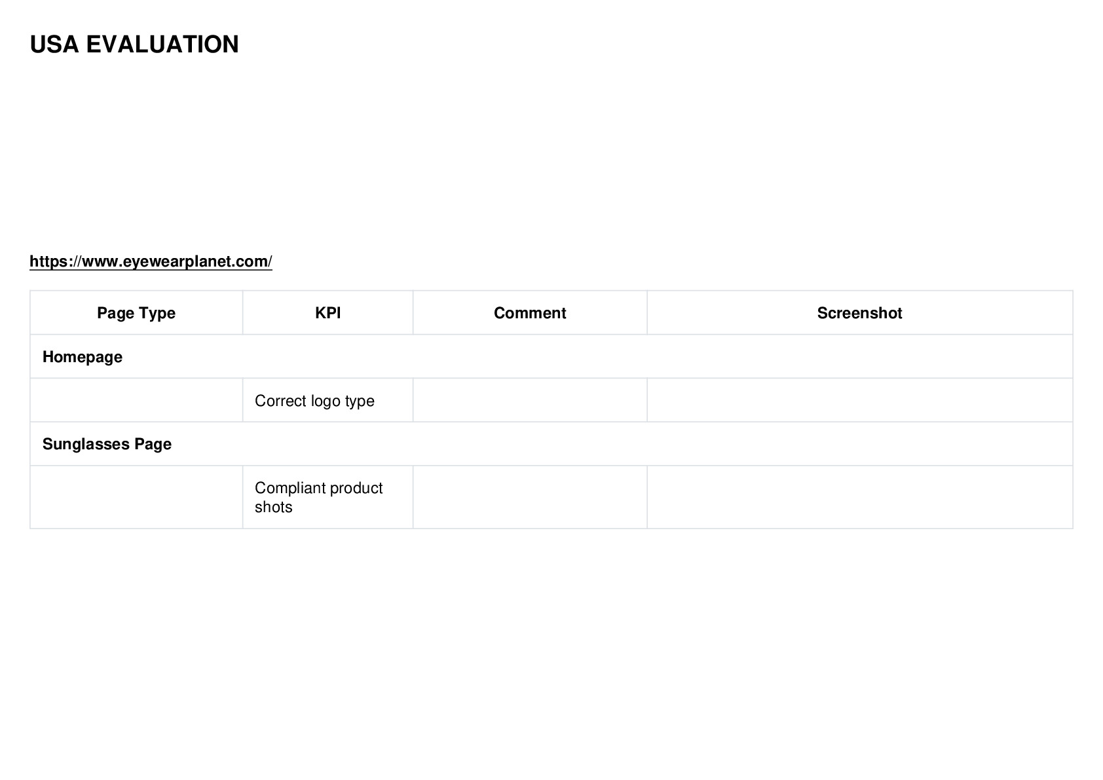Viewport: 1103px width, 780px height.
Task: Open the eyewearplanet.com hyperlink
Action: [151, 261]
